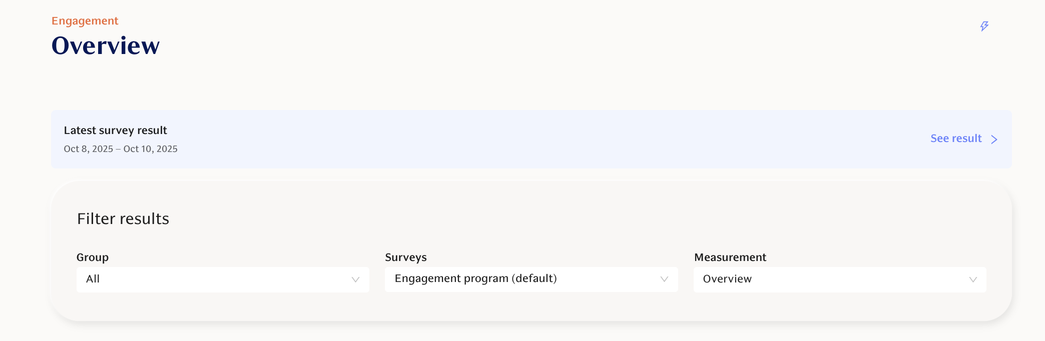Click the Filter results card heading

tap(123, 218)
